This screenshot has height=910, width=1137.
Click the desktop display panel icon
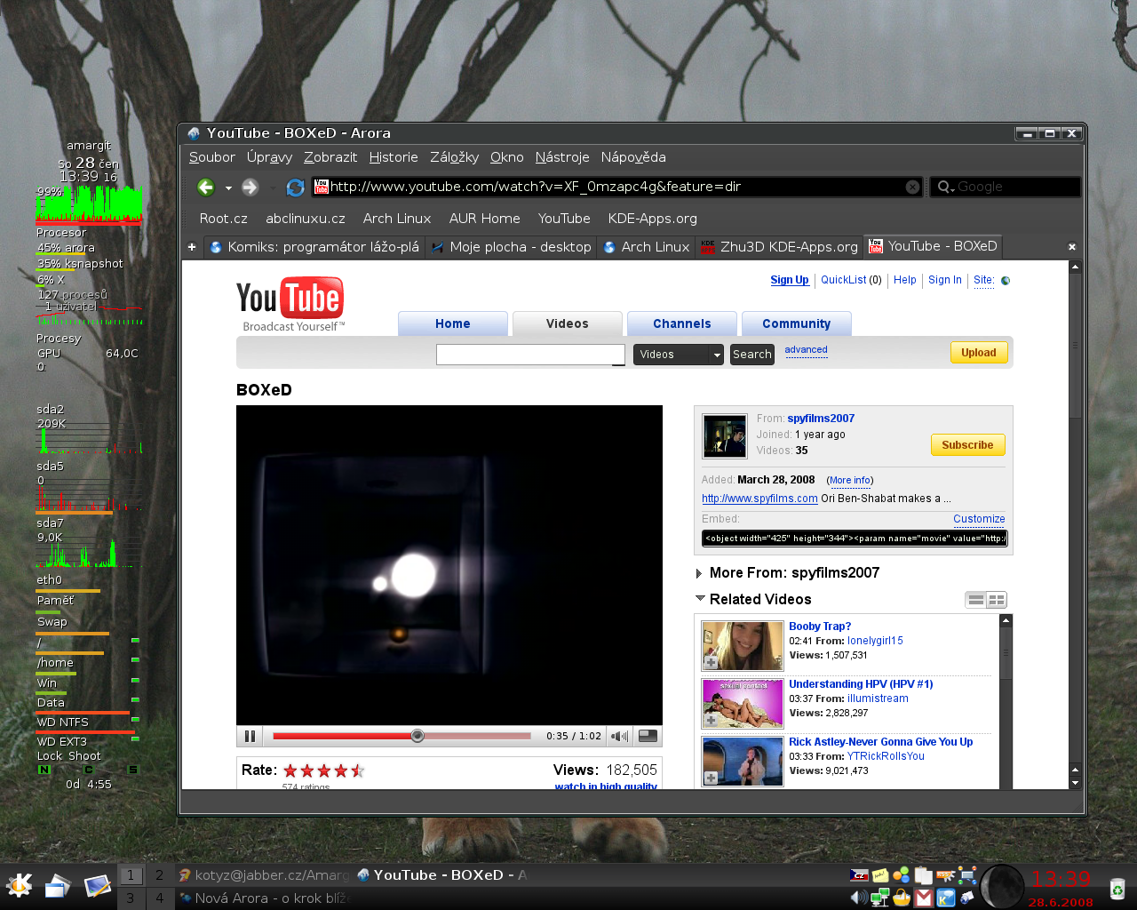pos(97,886)
